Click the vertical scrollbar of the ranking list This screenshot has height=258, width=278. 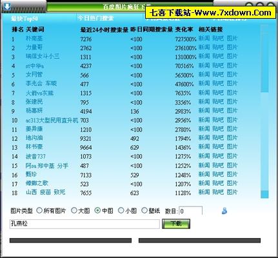tap(264, 112)
